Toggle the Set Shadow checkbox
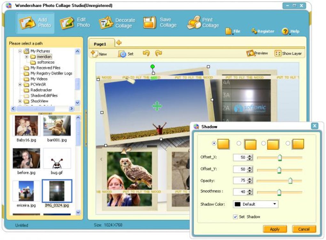This screenshot has width=326, height=240. (235, 217)
